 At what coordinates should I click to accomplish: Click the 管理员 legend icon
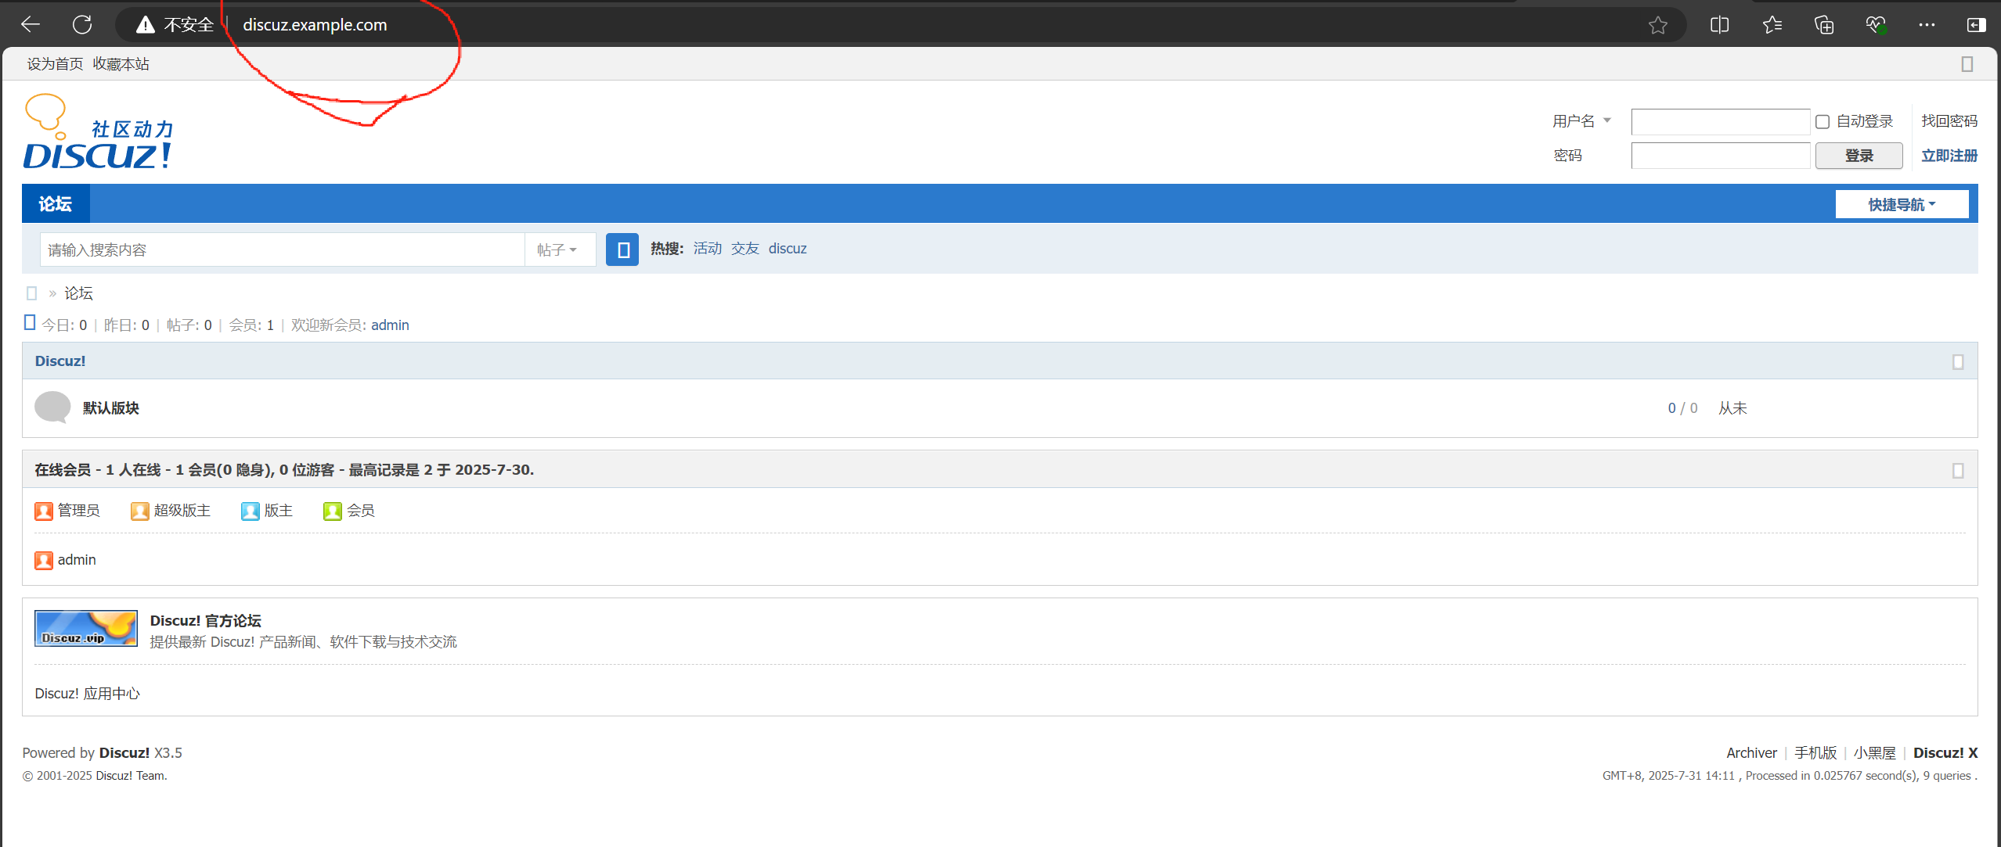coord(44,511)
